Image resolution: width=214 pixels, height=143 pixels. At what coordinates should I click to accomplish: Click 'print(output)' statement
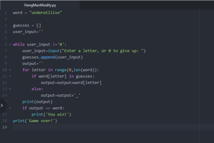pos(37,102)
